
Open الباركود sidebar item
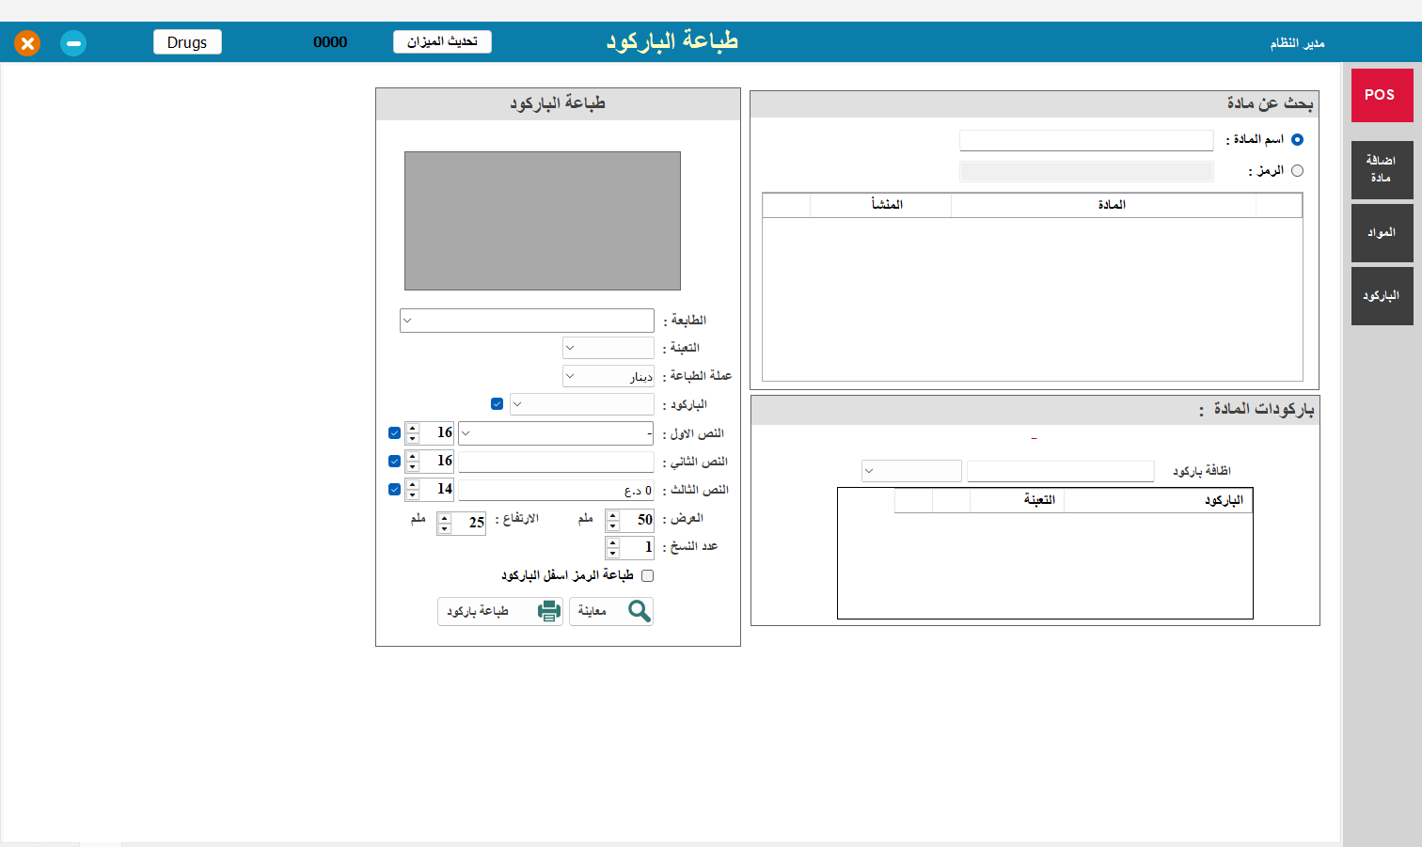pyautogui.click(x=1382, y=296)
